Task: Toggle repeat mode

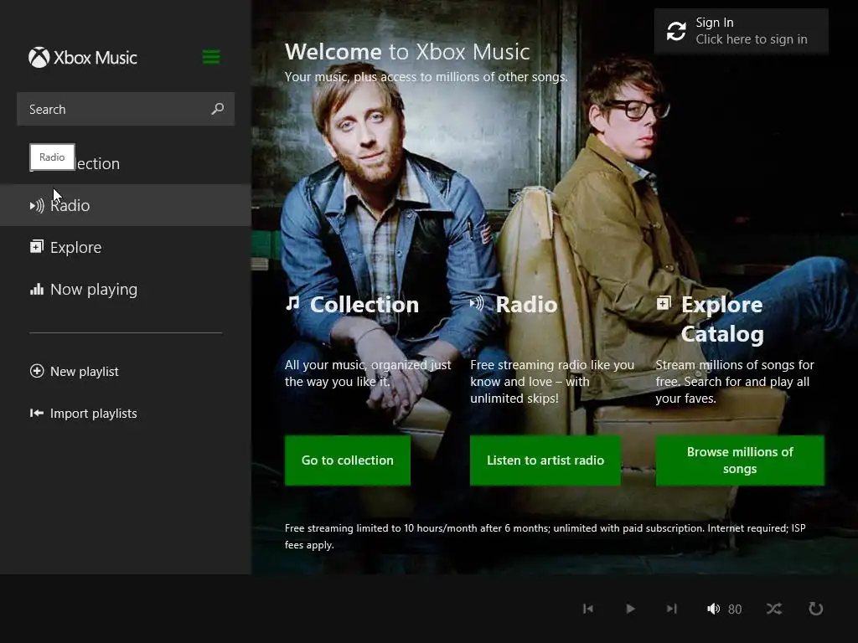Action: coord(816,609)
